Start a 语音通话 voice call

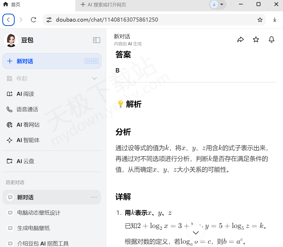[27, 109]
